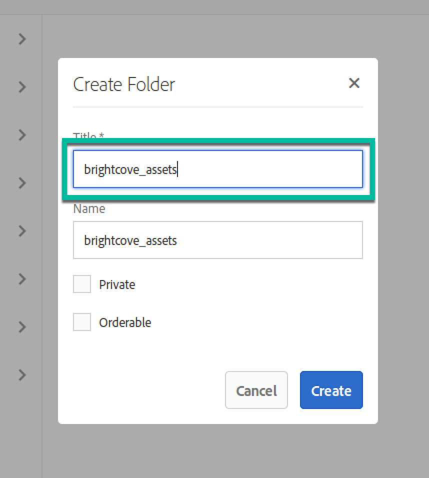Click the 'Private' label text

(x=117, y=284)
